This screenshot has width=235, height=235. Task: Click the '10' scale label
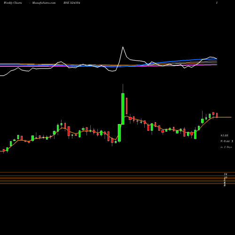(226, 178)
